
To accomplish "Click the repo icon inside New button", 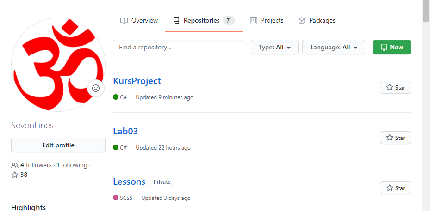I will pyautogui.click(x=384, y=48).
